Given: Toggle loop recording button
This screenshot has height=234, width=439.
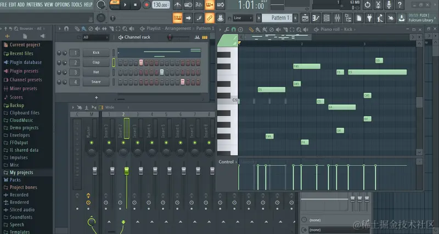Looking at the screenshot, I should pyautogui.click(x=221, y=5).
